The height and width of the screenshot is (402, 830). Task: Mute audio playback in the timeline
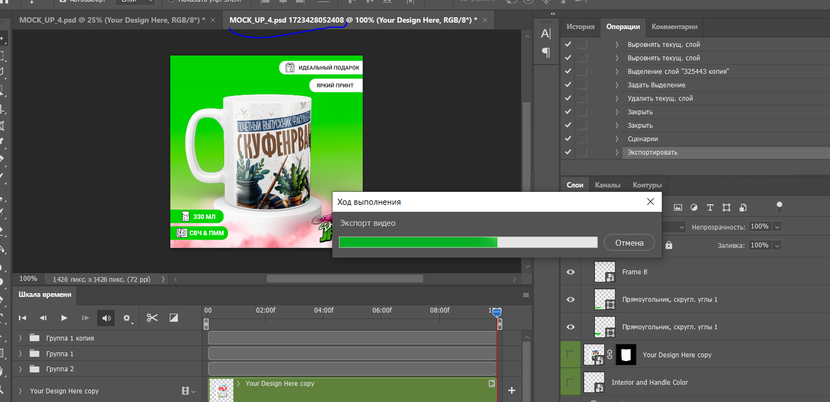107,318
